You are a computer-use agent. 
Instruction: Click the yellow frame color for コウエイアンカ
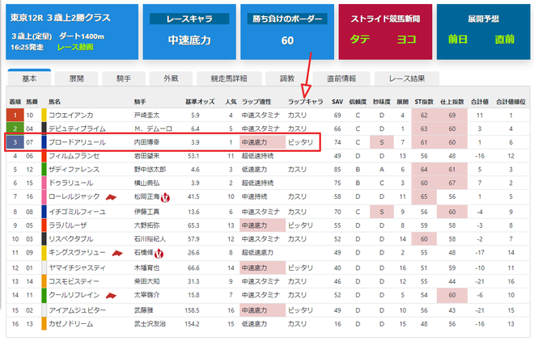click(x=44, y=116)
